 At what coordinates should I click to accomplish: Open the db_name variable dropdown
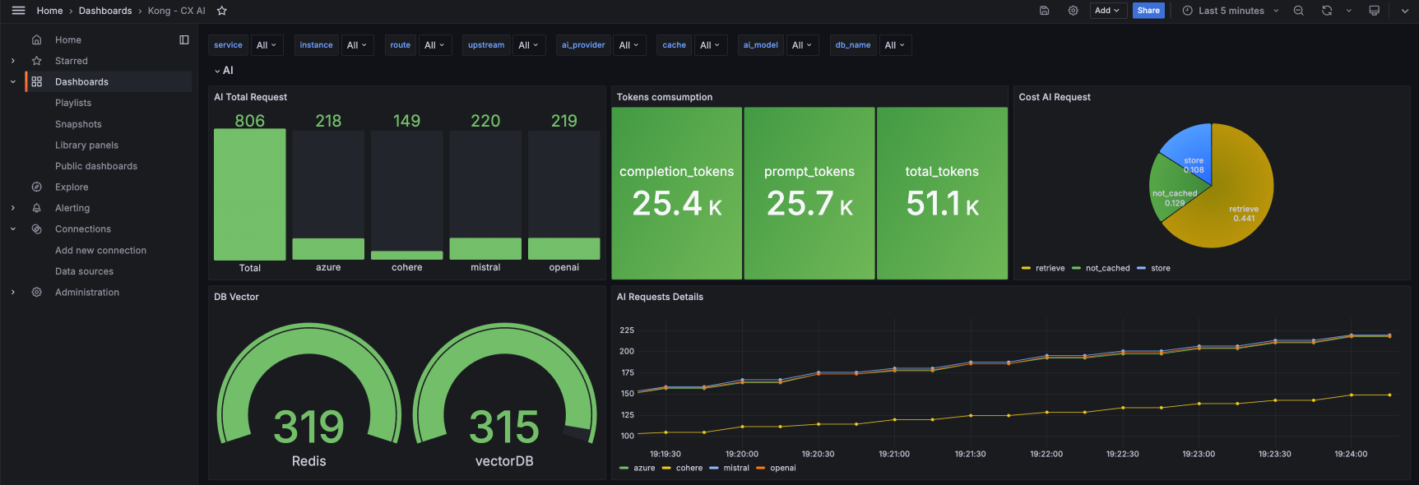894,45
